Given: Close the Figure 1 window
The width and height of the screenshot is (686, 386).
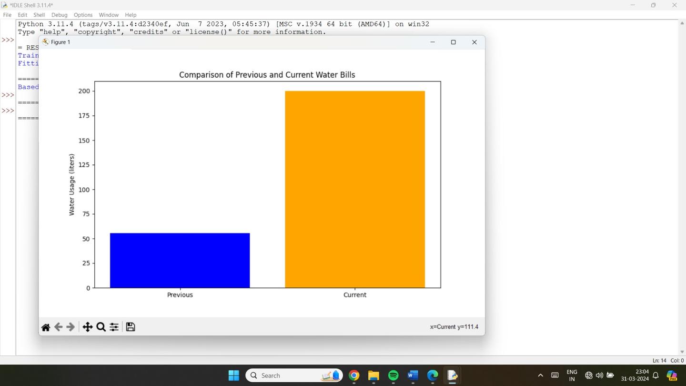Looking at the screenshot, I should point(474,42).
